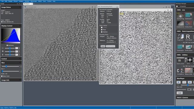Check the Complex output stack option
194x109 pixels.
pos(102,28)
